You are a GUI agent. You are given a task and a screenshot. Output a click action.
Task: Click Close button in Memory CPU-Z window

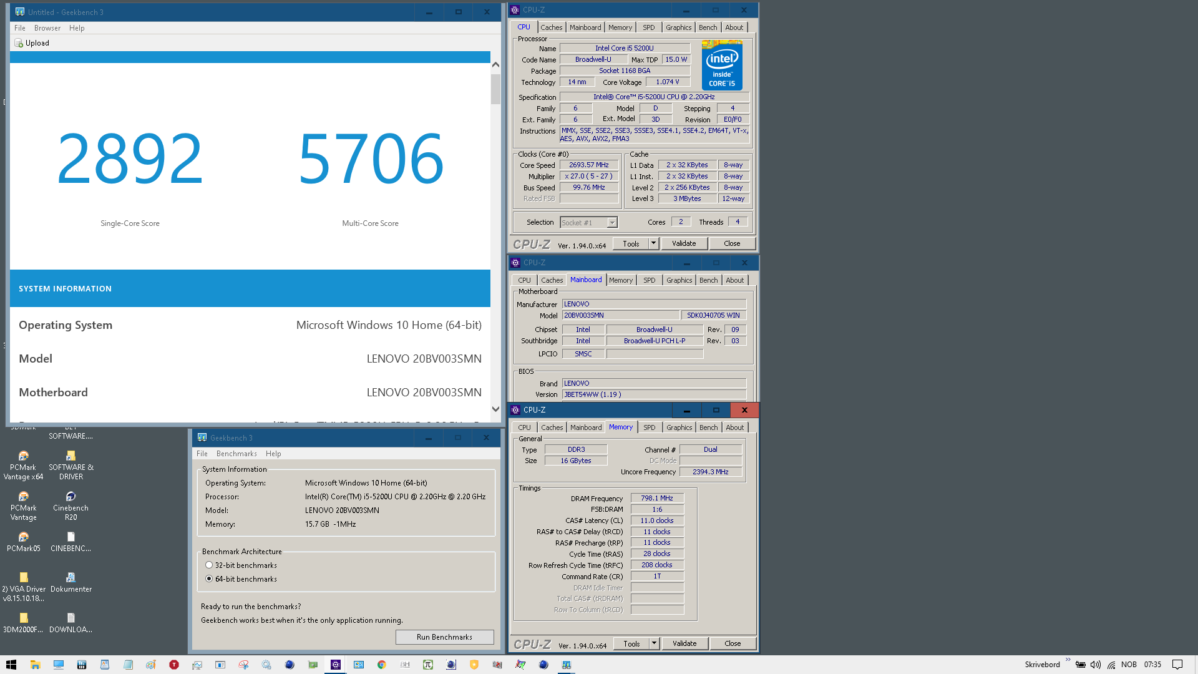733,643
